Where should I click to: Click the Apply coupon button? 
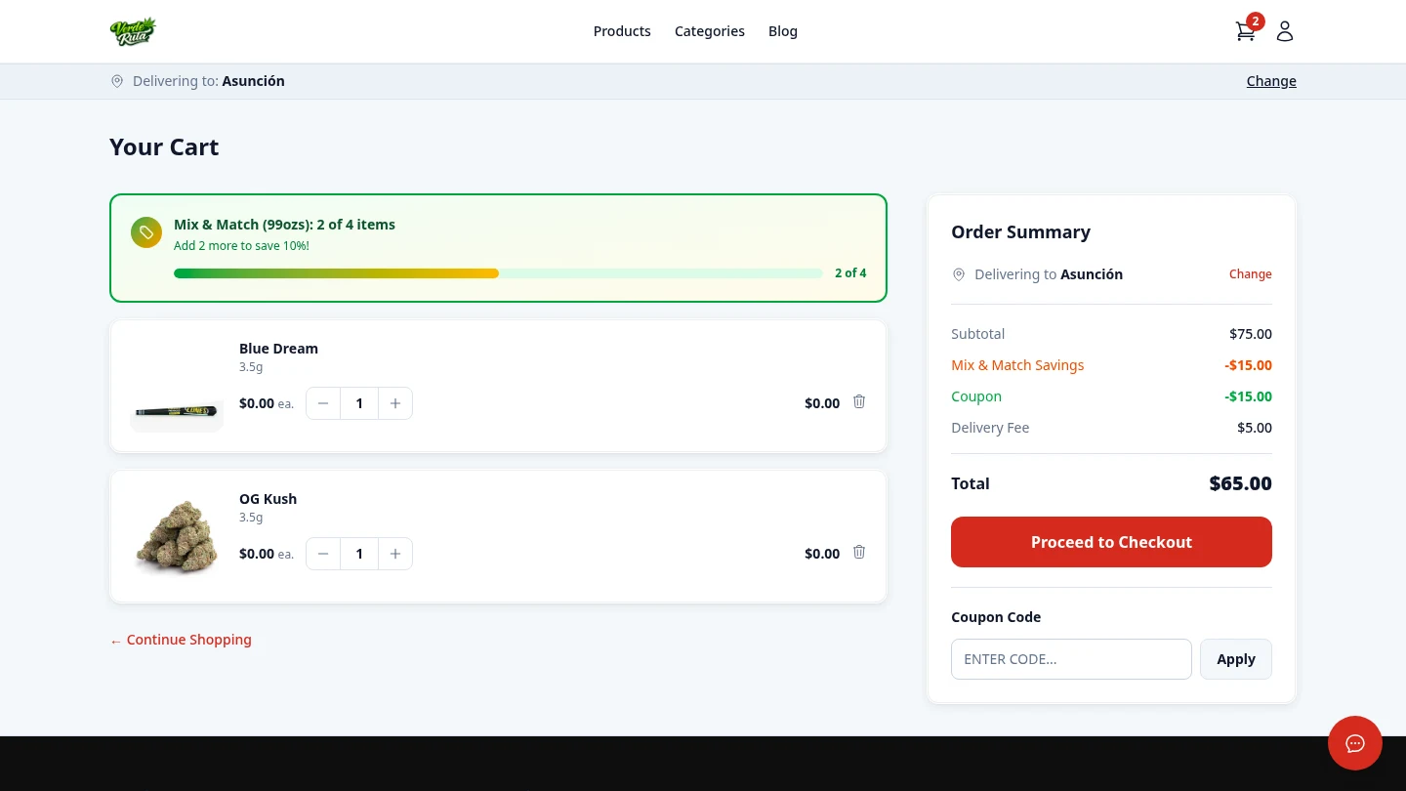pos(1235,659)
